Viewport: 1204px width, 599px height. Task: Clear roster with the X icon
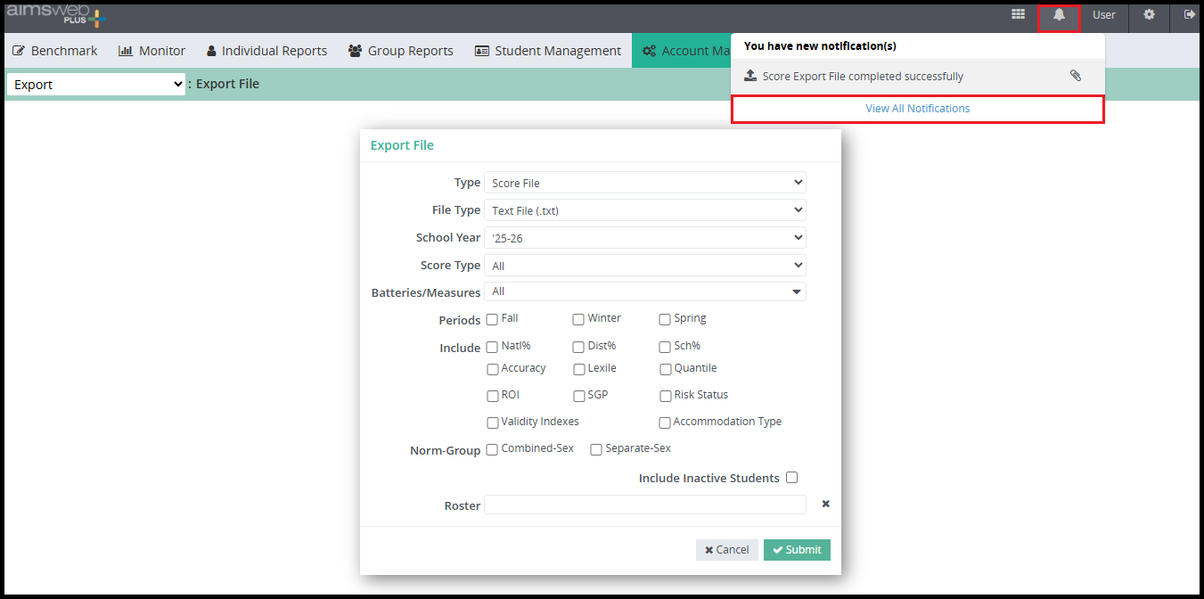(825, 505)
